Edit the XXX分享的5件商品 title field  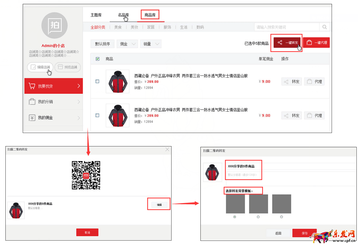291,166
